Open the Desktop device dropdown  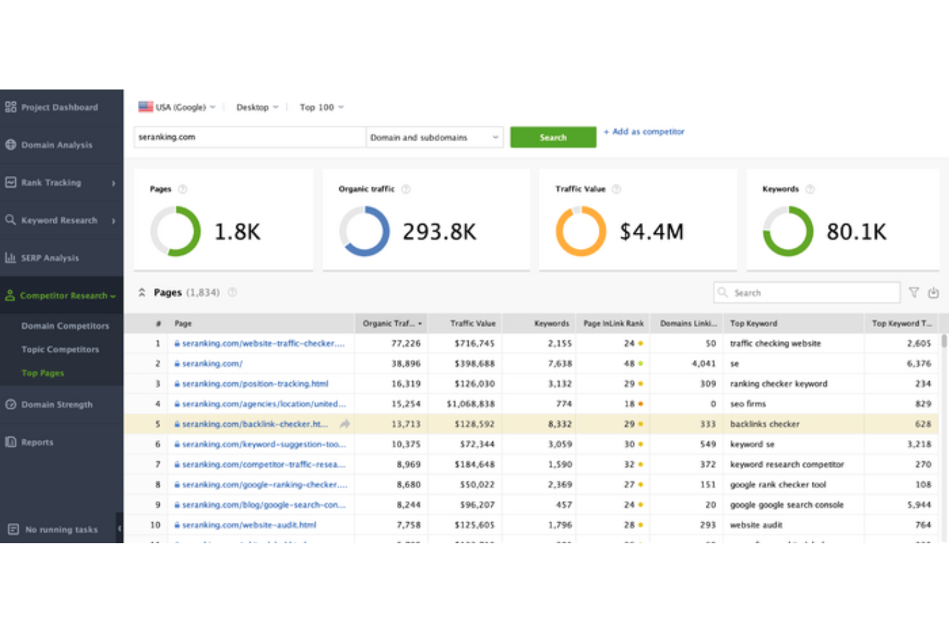tap(256, 107)
